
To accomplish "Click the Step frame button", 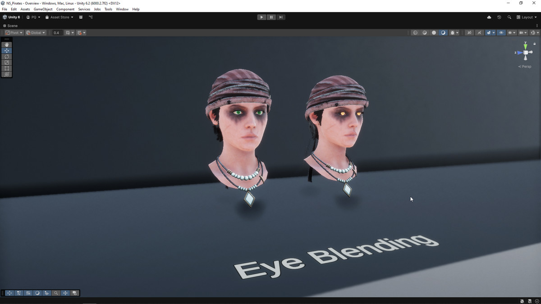I will (281, 17).
